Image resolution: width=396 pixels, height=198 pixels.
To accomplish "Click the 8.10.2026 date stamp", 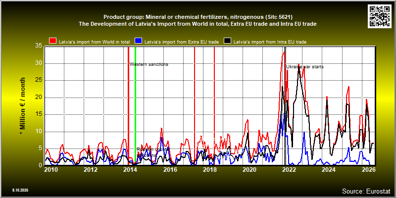I will 20,190.
